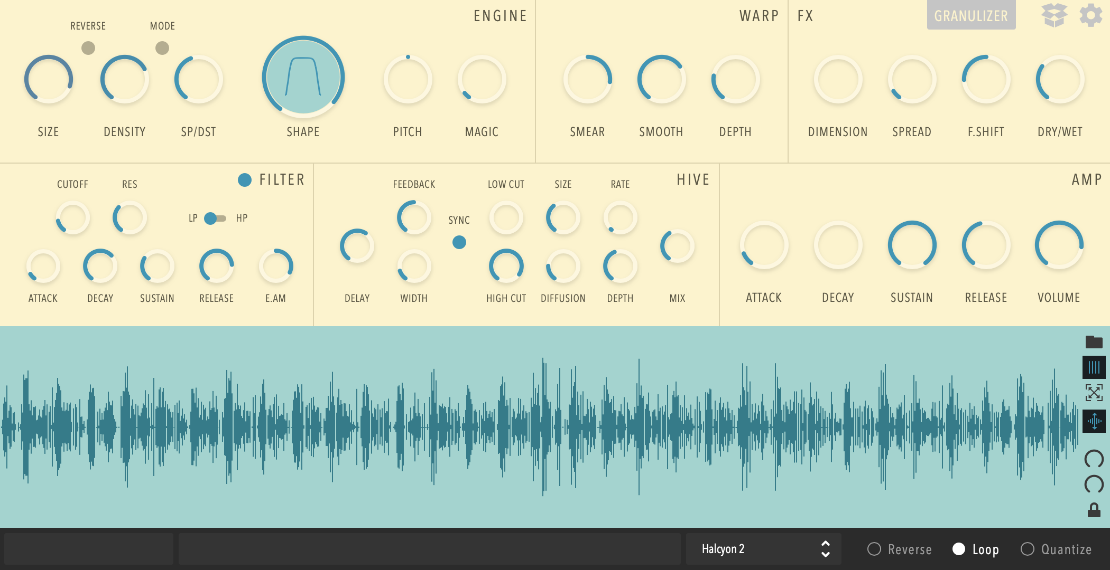This screenshot has width=1110, height=570.
Task: Toggle the HIVE SYNC dot
Action: coord(459,242)
